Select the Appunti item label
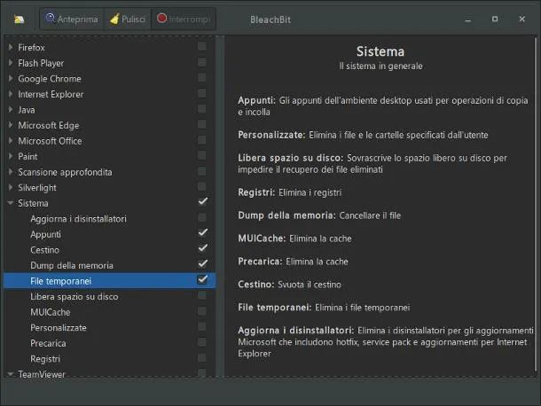This screenshot has width=541, height=406. point(45,235)
